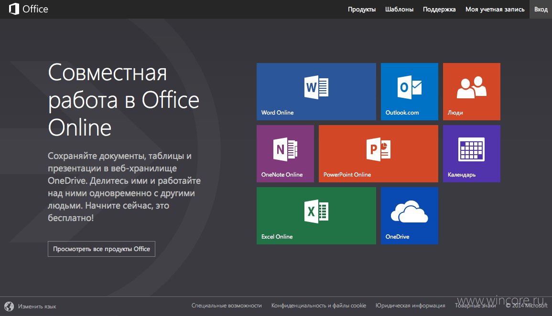Click the Календарь tile label
Image resolution: width=552 pixels, height=316 pixels.
click(462, 175)
